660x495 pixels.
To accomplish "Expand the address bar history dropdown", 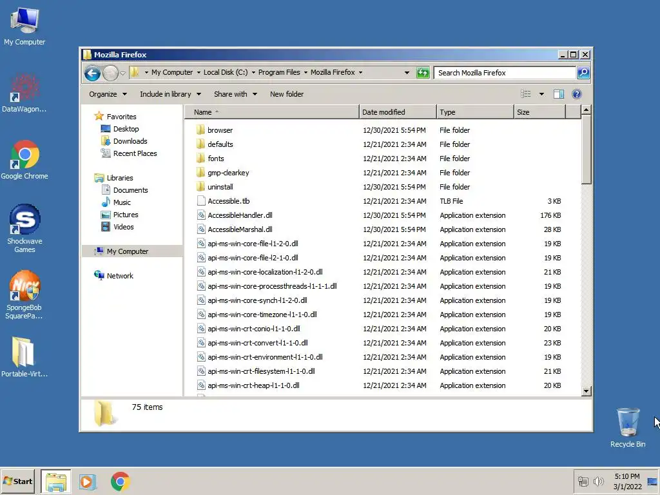I will coord(407,72).
